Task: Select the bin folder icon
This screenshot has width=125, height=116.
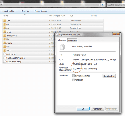Action: (4, 24)
